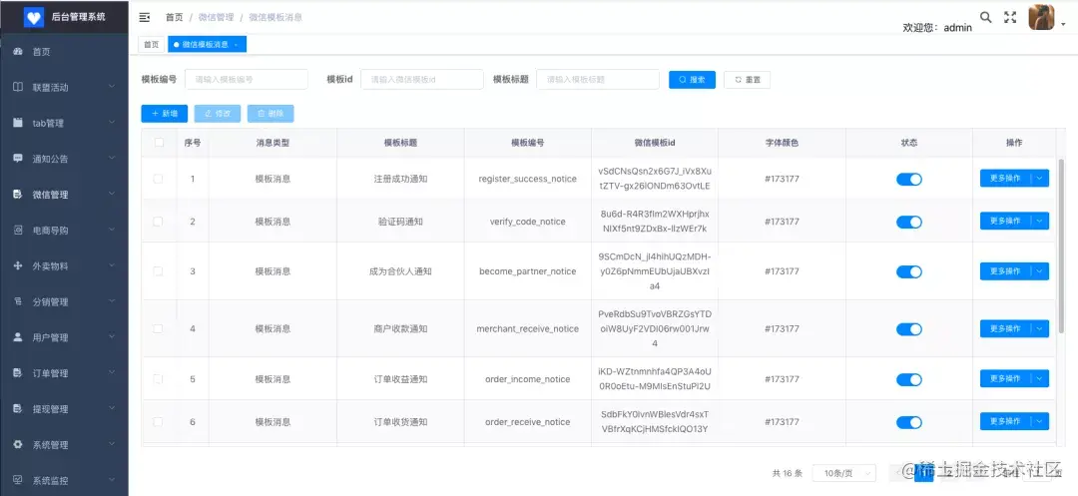Click the 联盟活动 sidebar icon
The image size is (1078, 496).
pyautogui.click(x=19, y=87)
